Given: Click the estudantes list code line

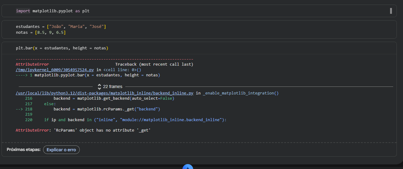Looking at the screenshot, I should (x=61, y=27).
